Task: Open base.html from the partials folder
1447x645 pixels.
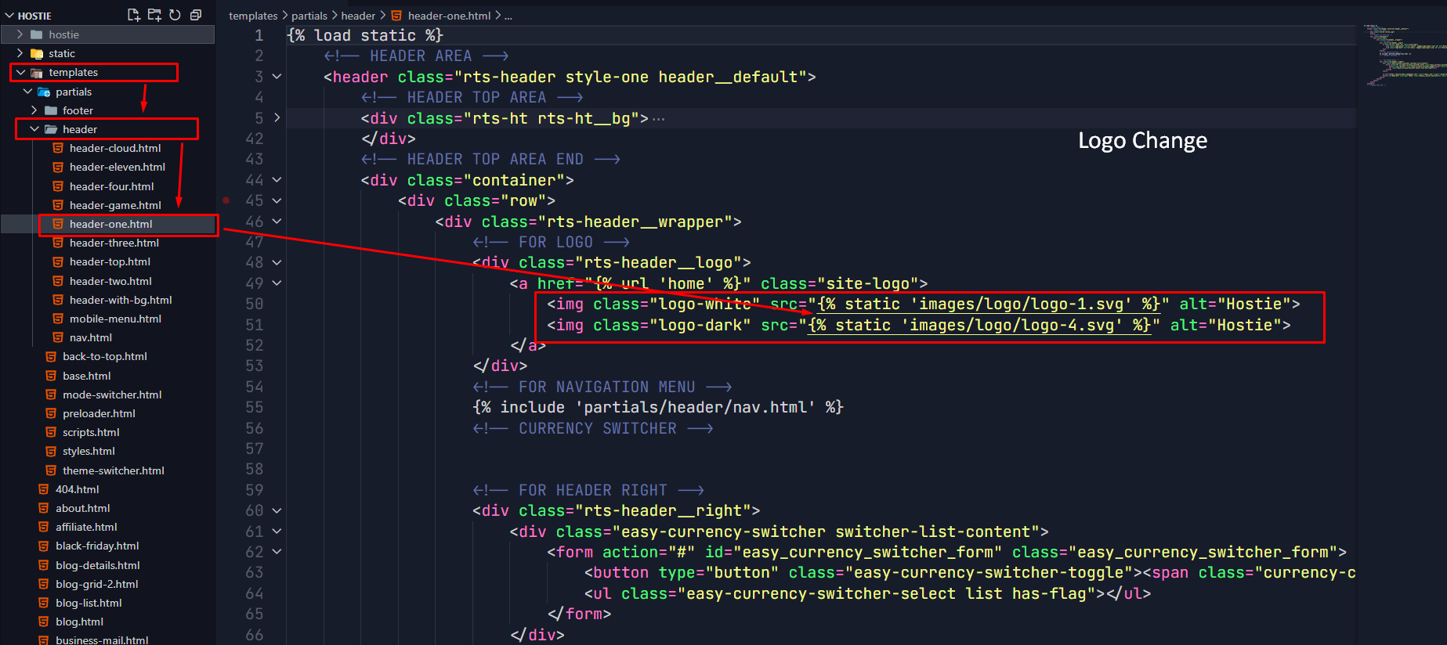Action: (x=86, y=376)
